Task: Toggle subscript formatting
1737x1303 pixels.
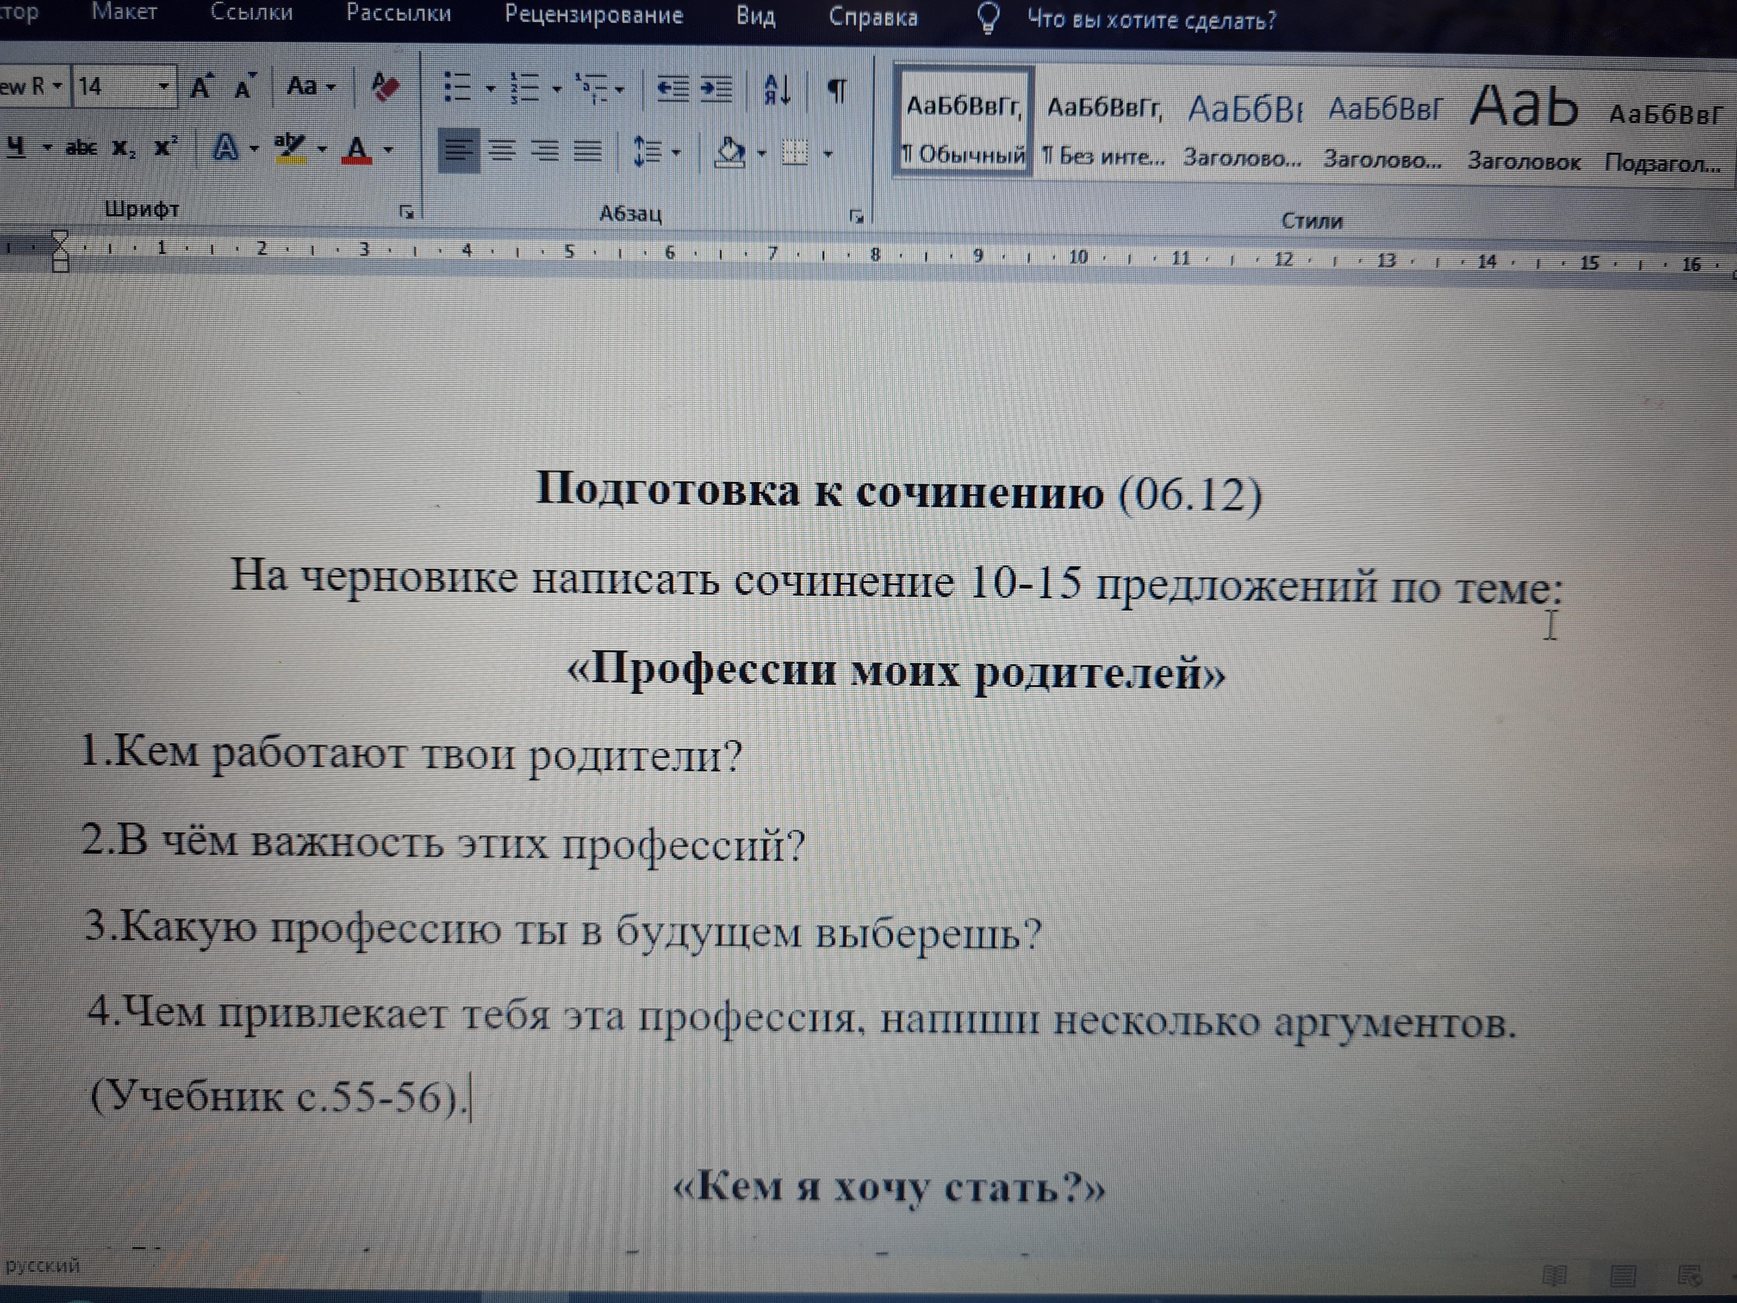Action: [123, 148]
